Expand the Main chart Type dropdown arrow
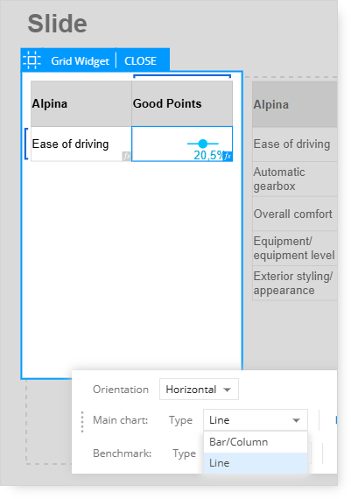351x499 pixels. [296, 420]
